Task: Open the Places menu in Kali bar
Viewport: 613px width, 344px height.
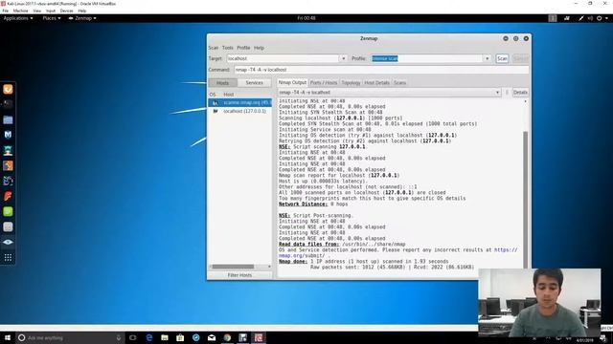Action: click(x=51, y=18)
